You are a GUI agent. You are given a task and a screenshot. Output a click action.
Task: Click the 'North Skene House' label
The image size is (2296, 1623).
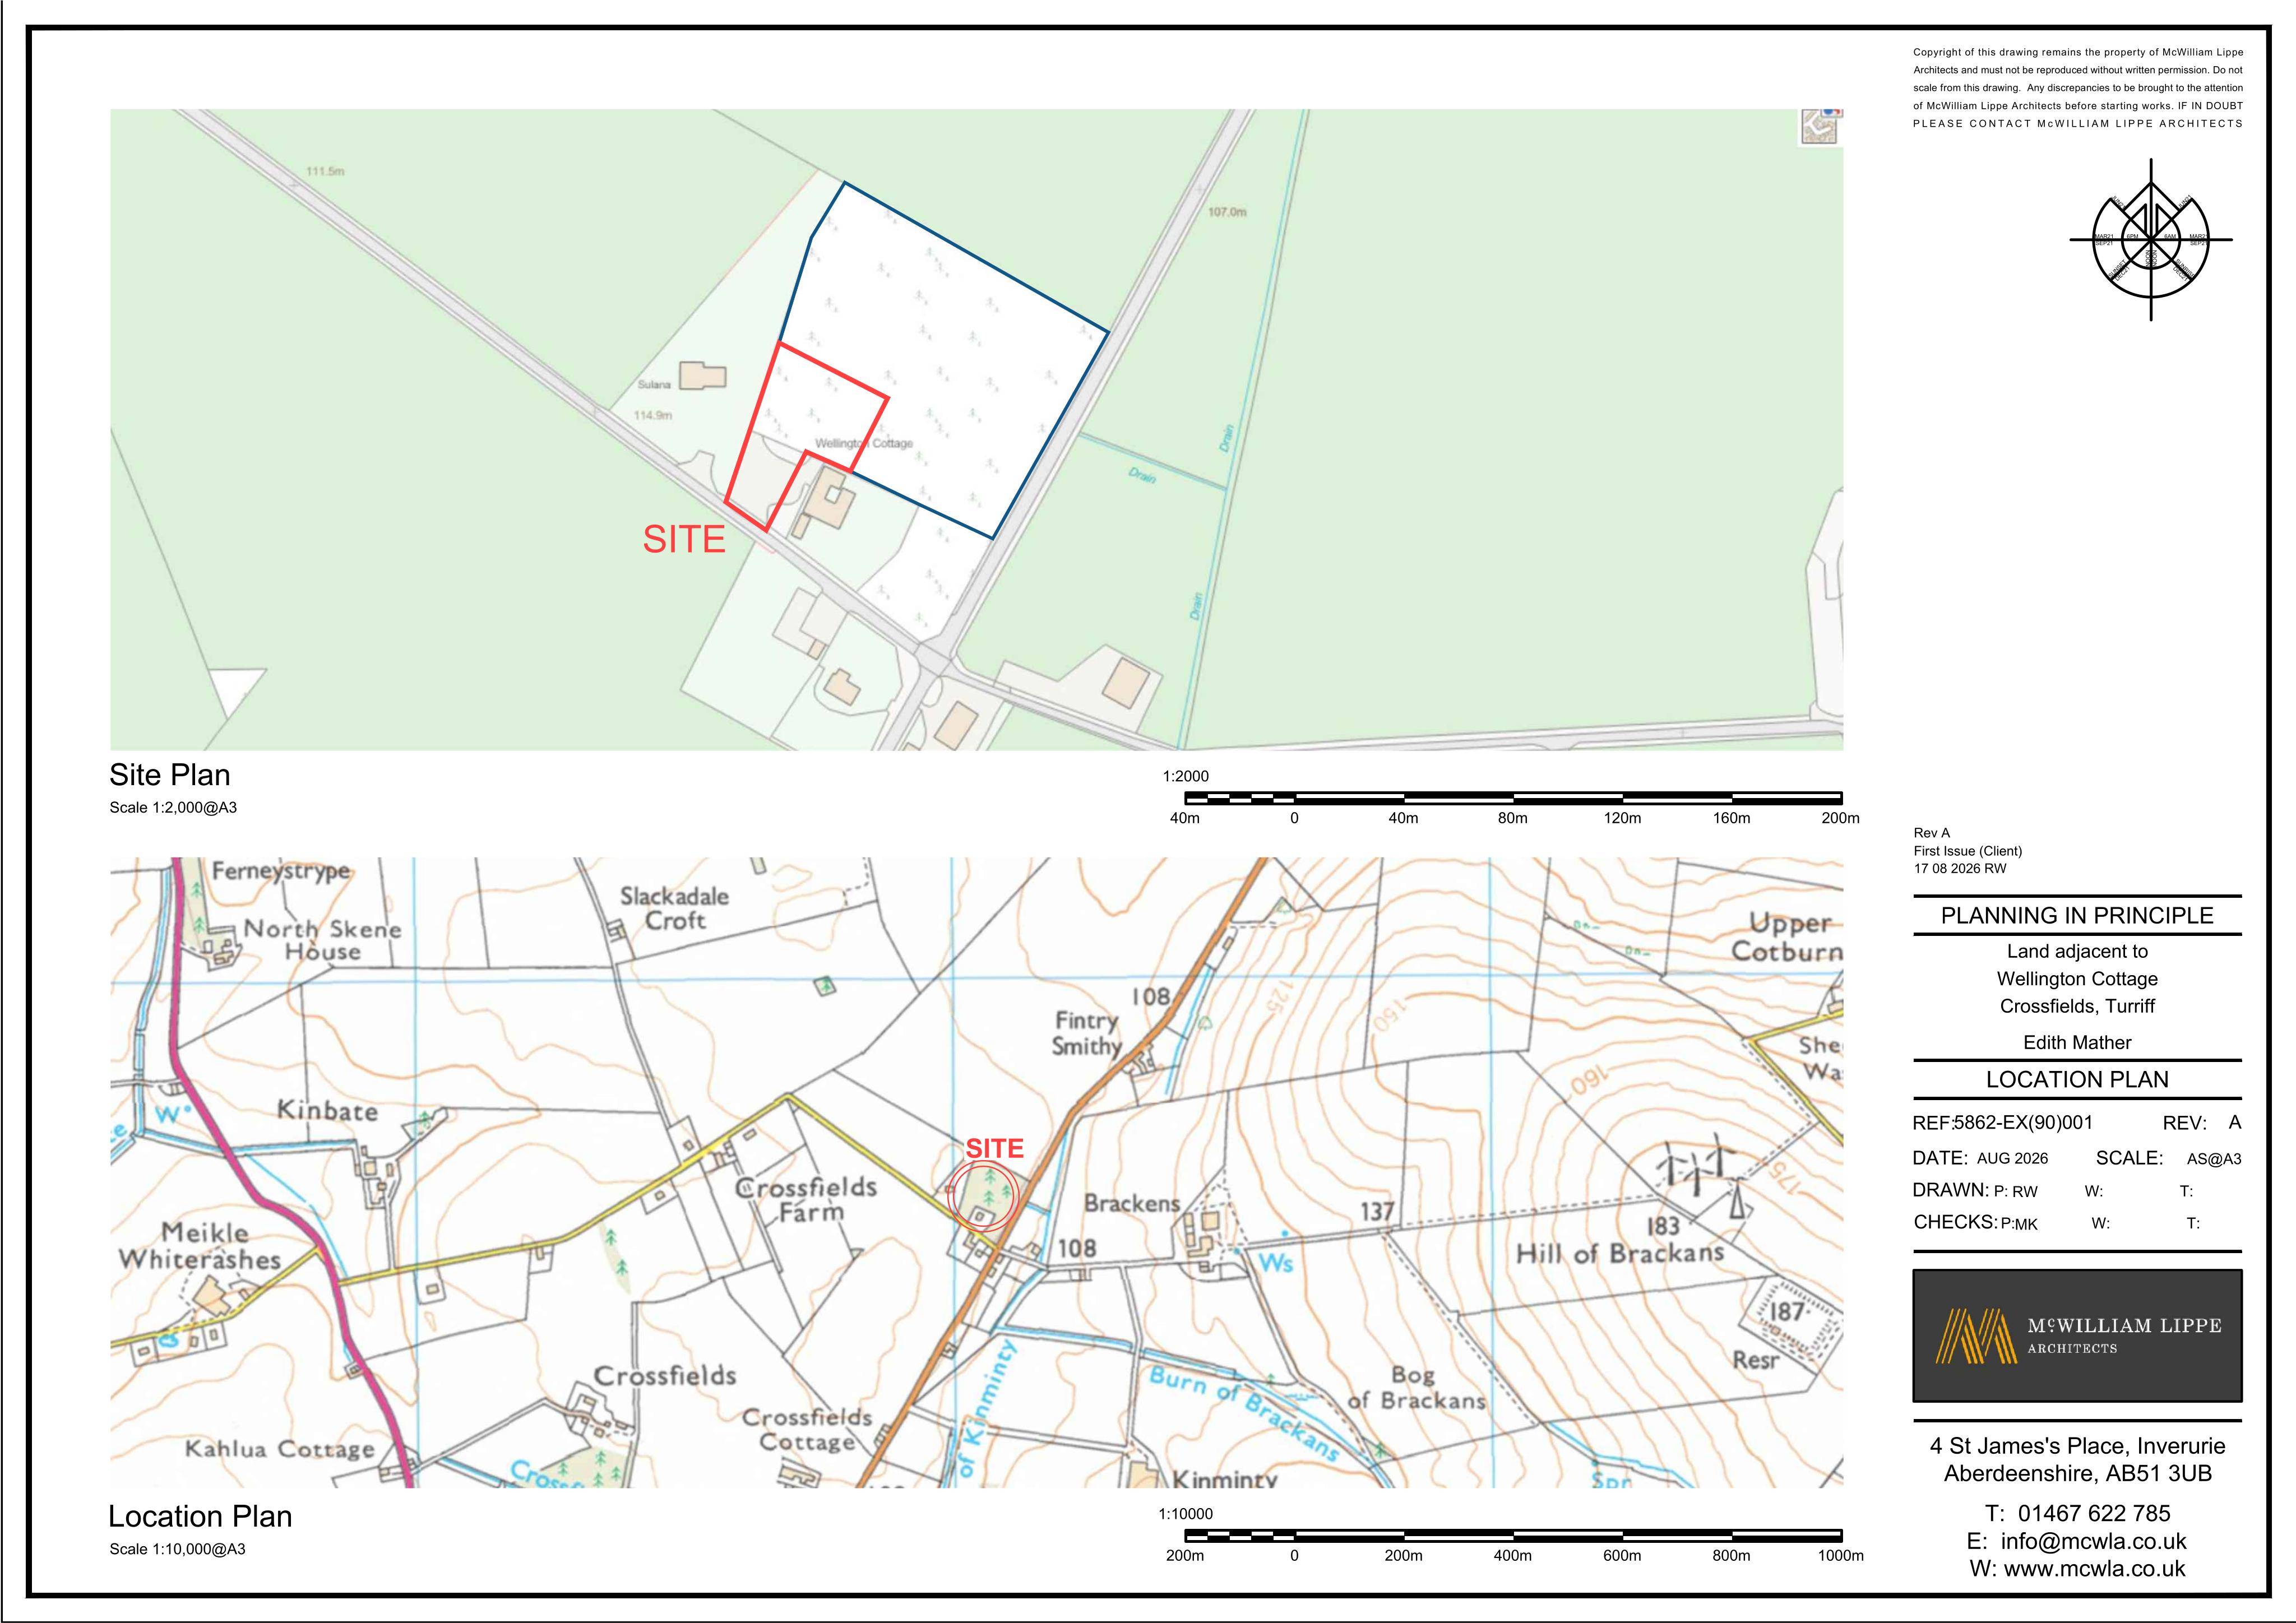point(322,940)
